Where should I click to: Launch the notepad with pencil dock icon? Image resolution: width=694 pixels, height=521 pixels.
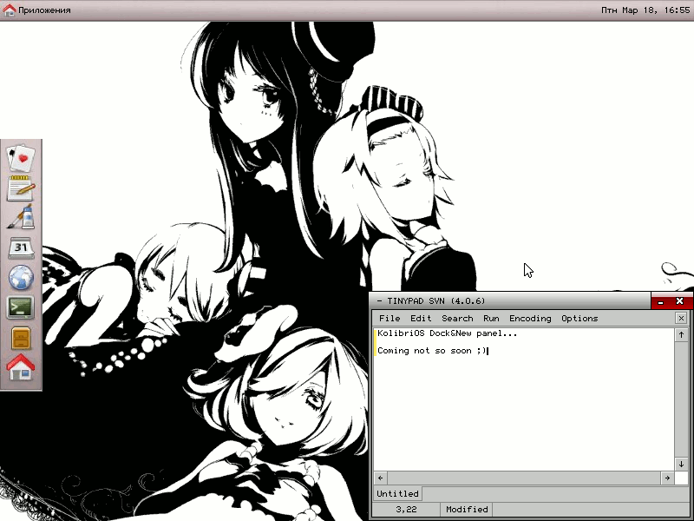click(21, 188)
